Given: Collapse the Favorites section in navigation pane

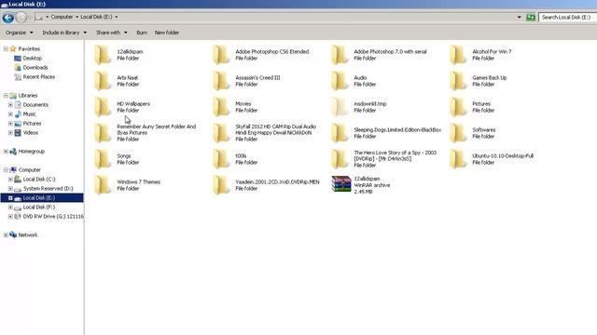Looking at the screenshot, I should [x=6, y=49].
